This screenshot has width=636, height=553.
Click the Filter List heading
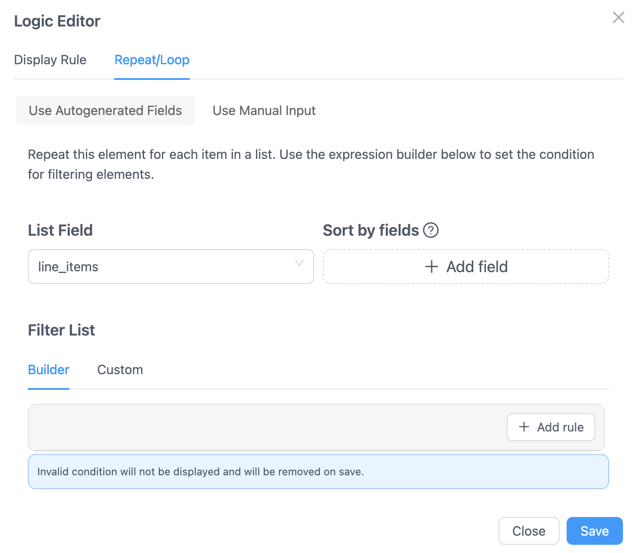tap(62, 330)
